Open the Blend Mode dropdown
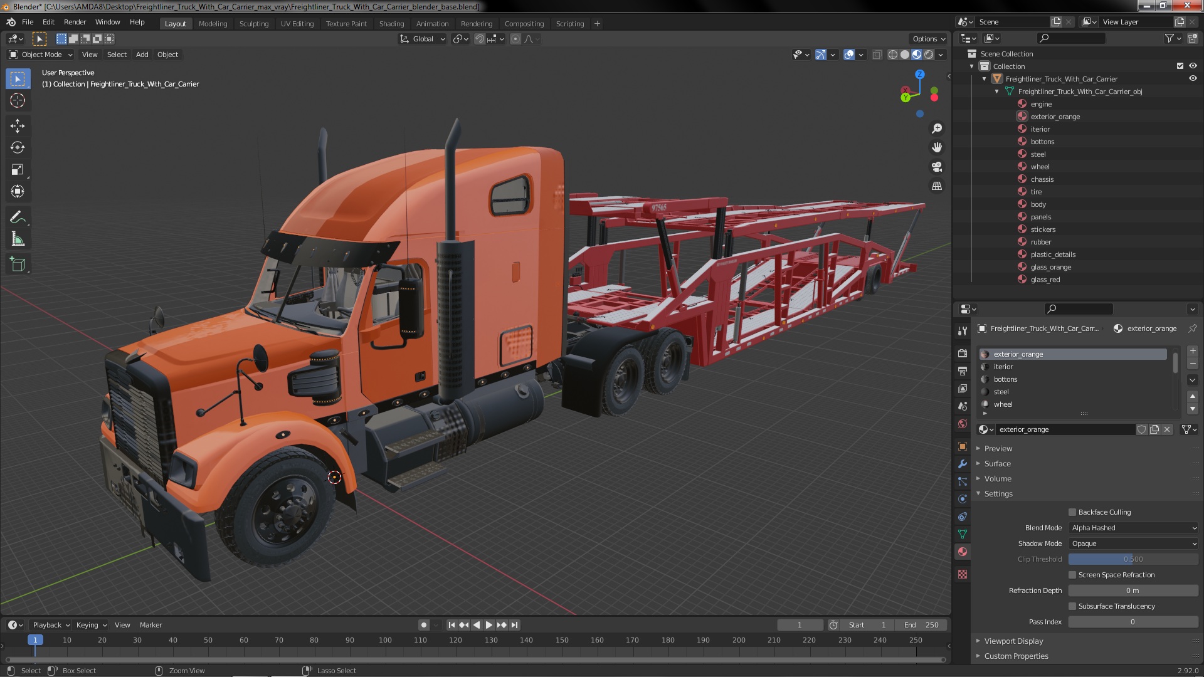Image resolution: width=1204 pixels, height=677 pixels. (x=1133, y=528)
